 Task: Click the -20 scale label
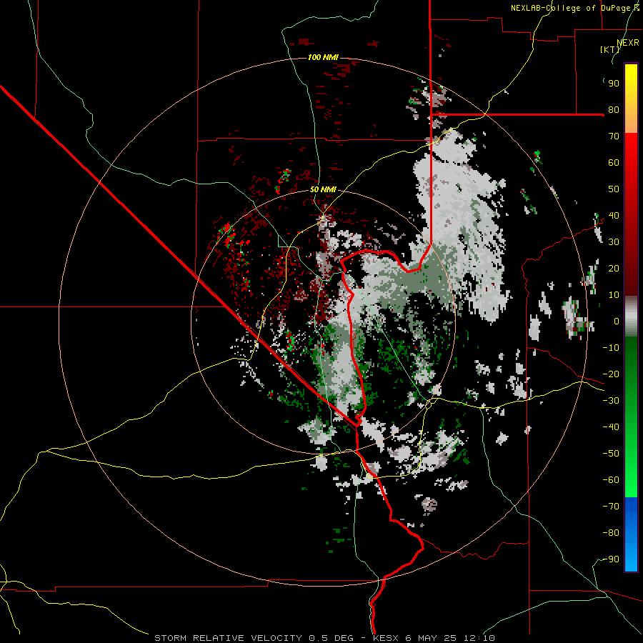(611, 374)
